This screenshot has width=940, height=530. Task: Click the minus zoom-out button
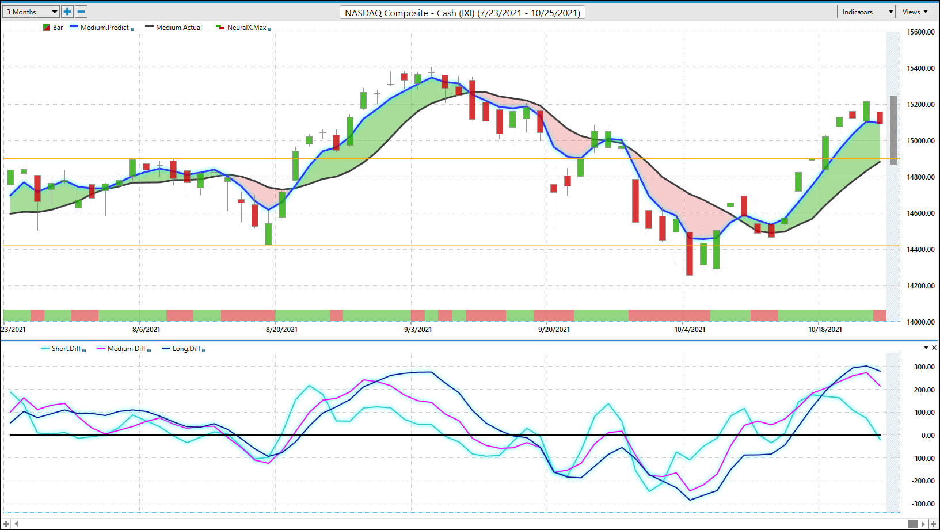point(82,12)
